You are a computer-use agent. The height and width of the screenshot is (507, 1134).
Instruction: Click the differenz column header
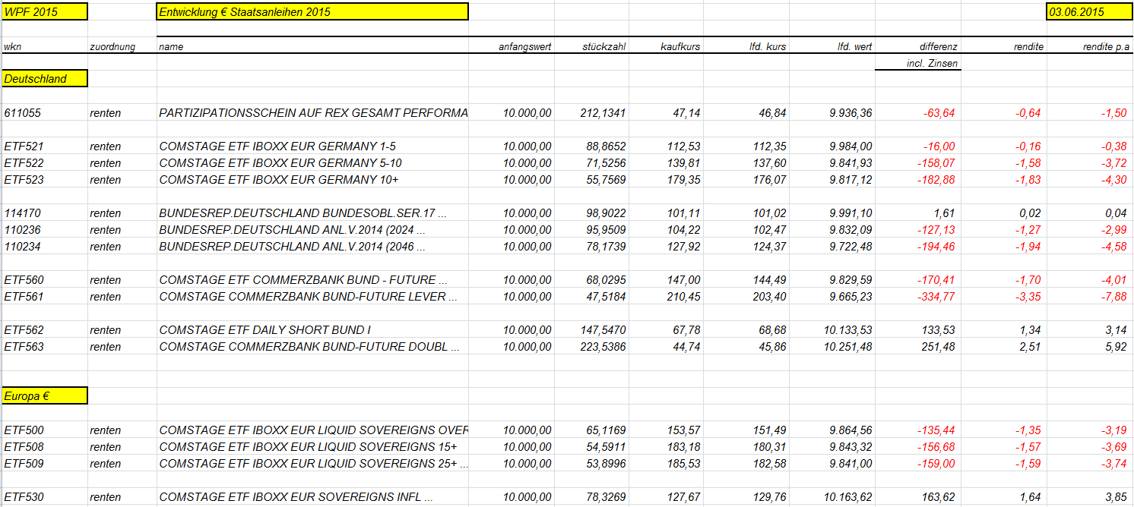[x=918, y=46]
